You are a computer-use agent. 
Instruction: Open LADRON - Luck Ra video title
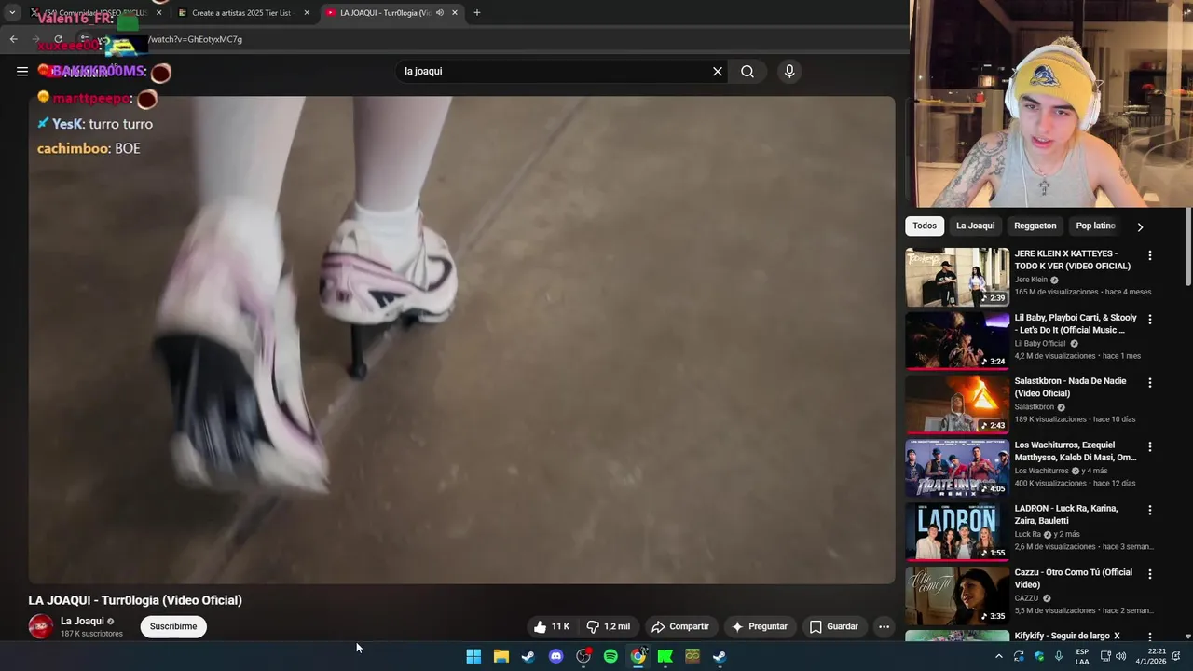(1065, 514)
